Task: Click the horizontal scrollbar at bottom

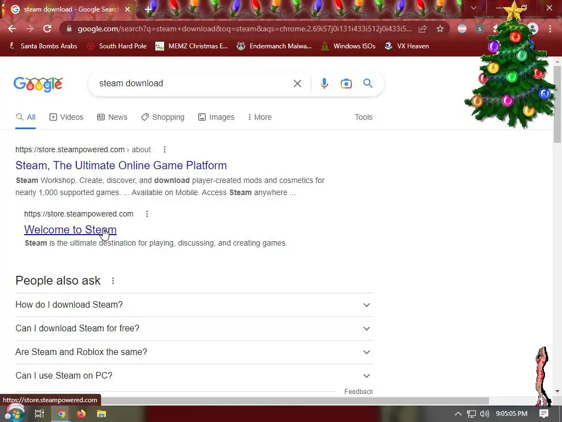Action: point(295,401)
